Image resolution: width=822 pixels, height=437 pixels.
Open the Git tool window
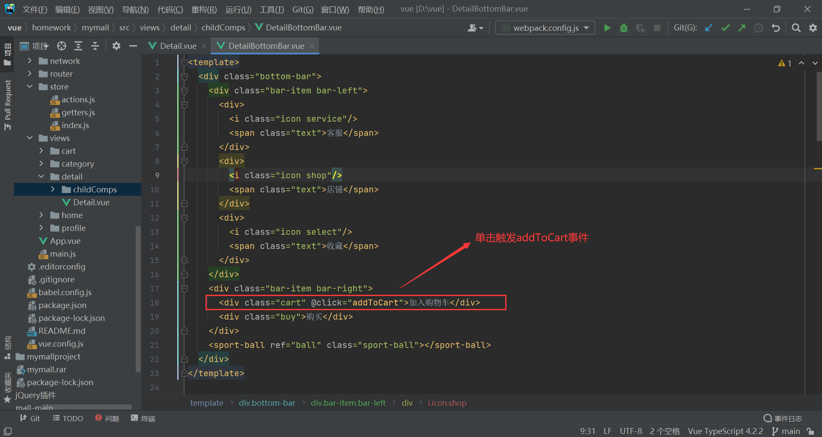(30, 418)
